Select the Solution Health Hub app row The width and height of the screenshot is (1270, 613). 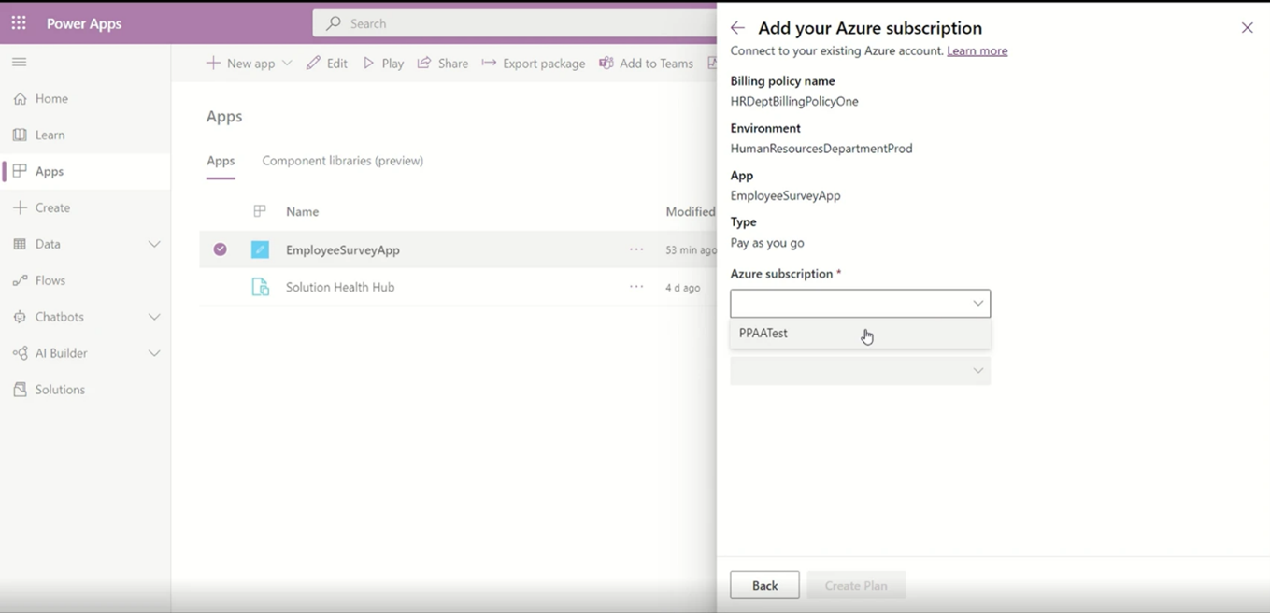(339, 287)
